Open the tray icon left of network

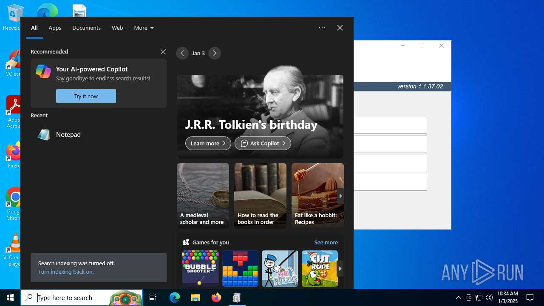click(x=469, y=297)
